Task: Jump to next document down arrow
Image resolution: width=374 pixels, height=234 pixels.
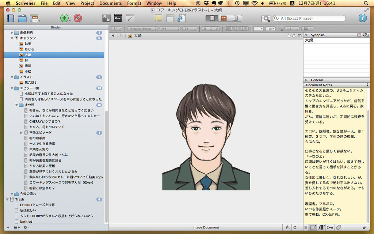Action: click(294, 35)
